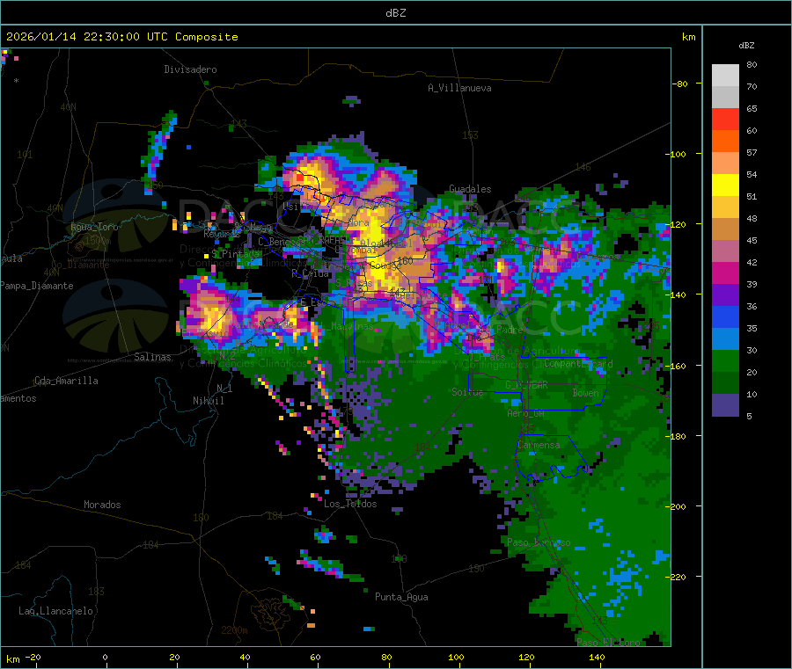Image resolution: width=792 pixels, height=669 pixels.
Task: Click the green 20-30 dBZ legend swatch
Action: 725,360
